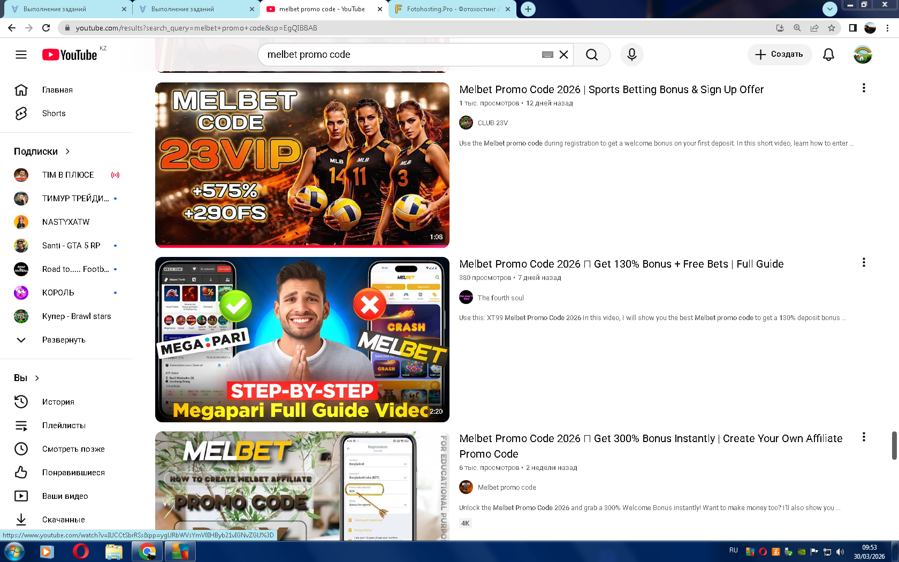Viewport: 899px width, 562px height.
Task: Expand the Вы section
Action: (27, 378)
